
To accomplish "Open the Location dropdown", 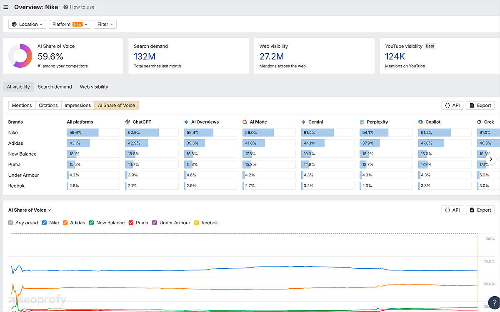I will point(27,24).
